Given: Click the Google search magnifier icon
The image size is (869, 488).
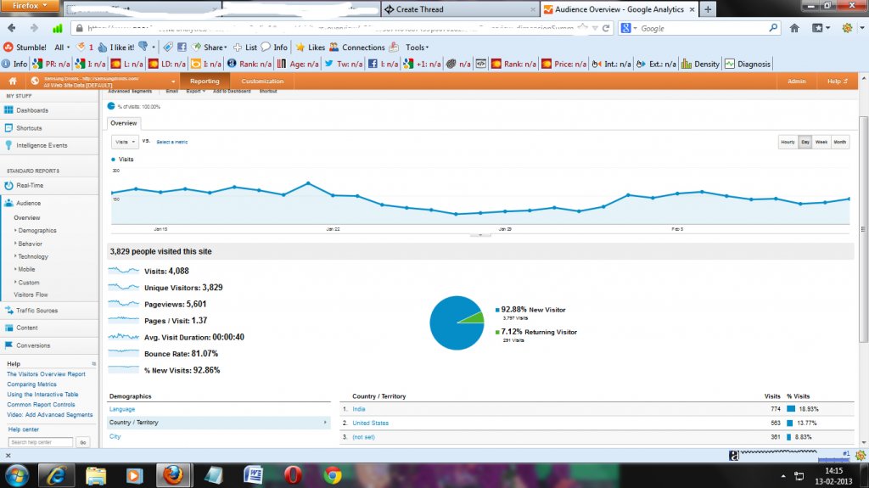Looking at the screenshot, I should [773, 28].
